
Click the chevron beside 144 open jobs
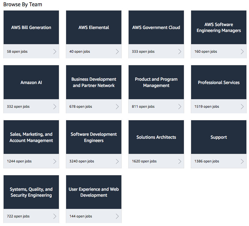click(117, 216)
